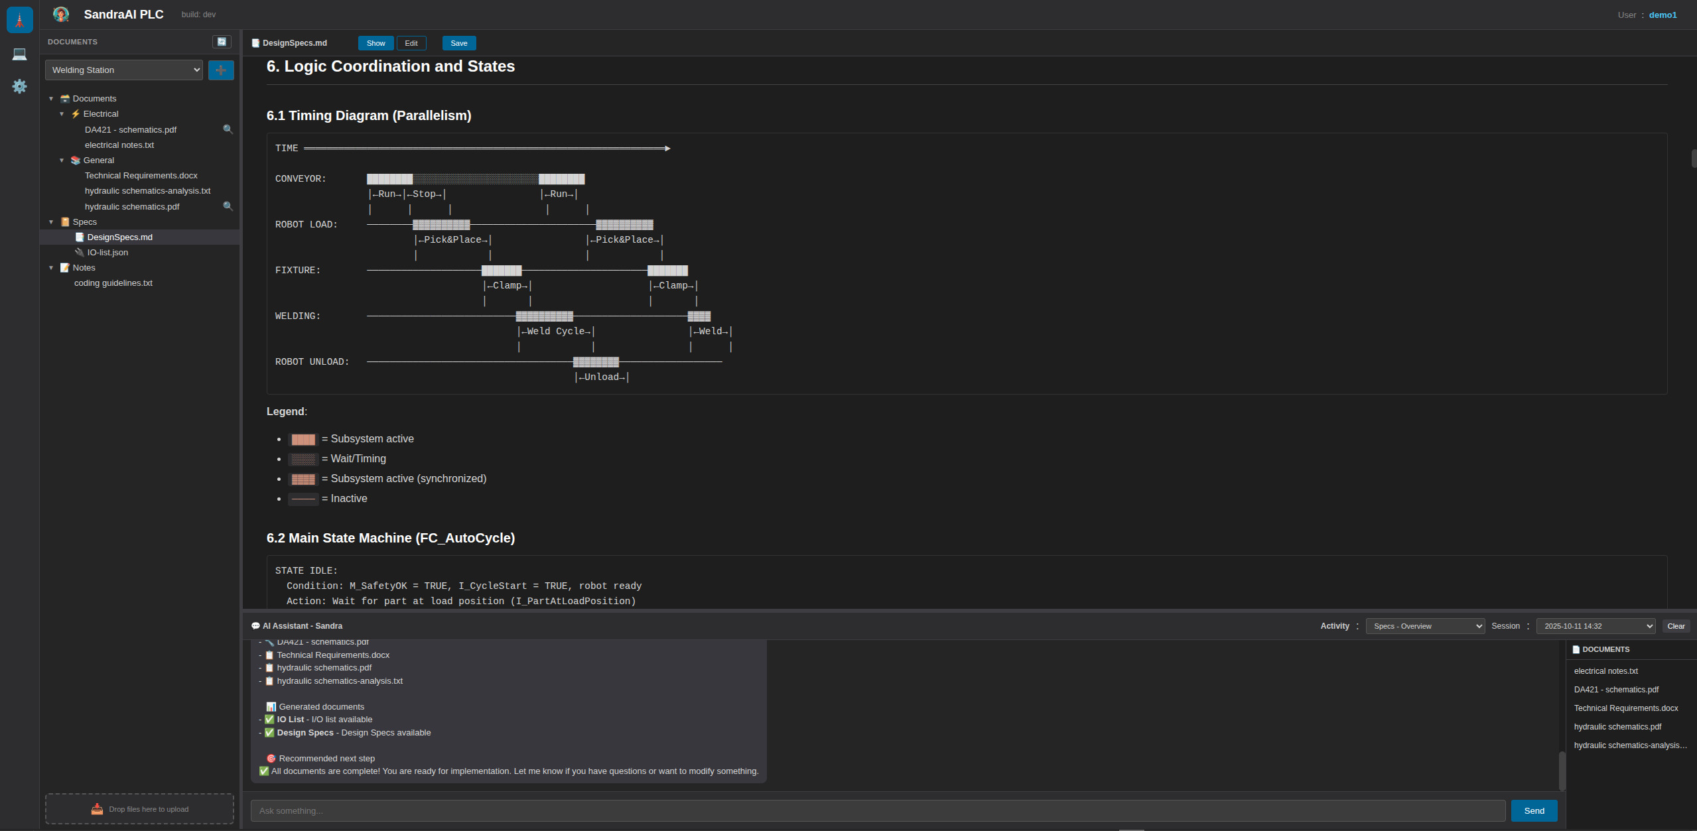Add a new project with the plus icon

[221, 70]
